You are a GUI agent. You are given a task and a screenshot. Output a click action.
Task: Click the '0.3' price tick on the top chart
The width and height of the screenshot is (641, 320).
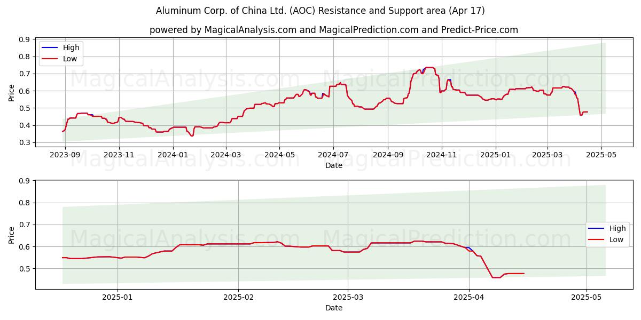[x=25, y=143]
